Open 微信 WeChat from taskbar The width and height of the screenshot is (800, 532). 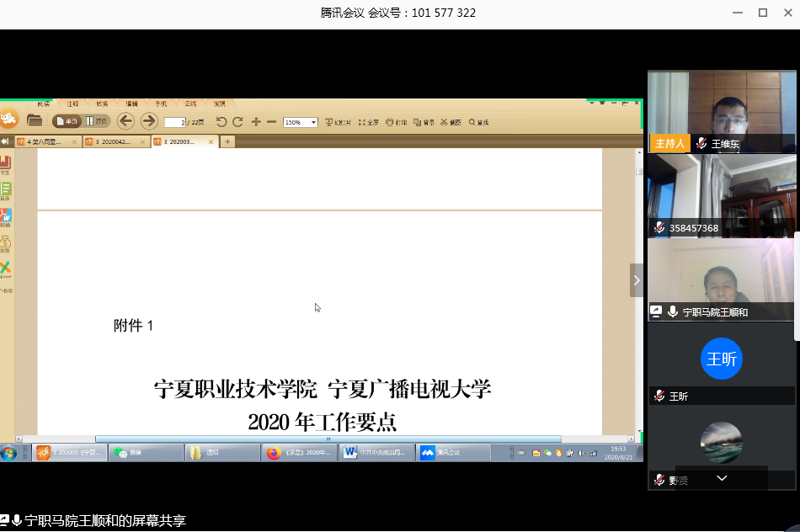point(146,452)
